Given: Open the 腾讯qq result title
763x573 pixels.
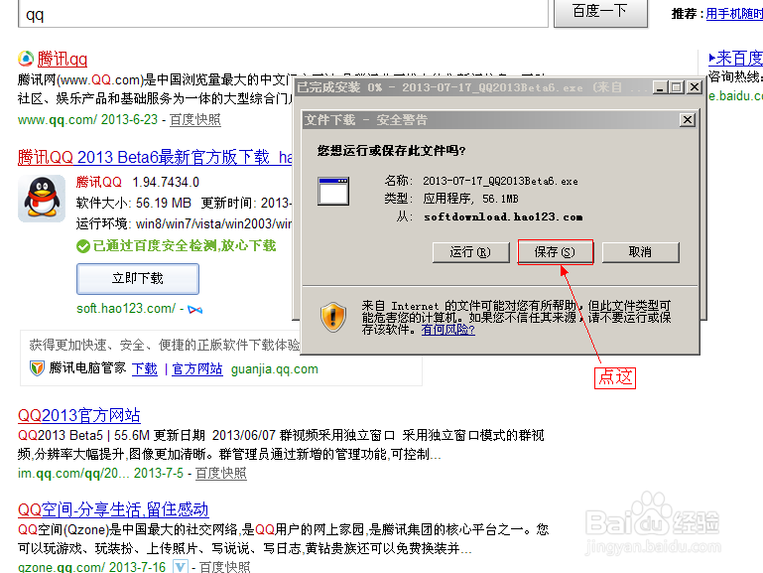Looking at the screenshot, I should tap(63, 59).
